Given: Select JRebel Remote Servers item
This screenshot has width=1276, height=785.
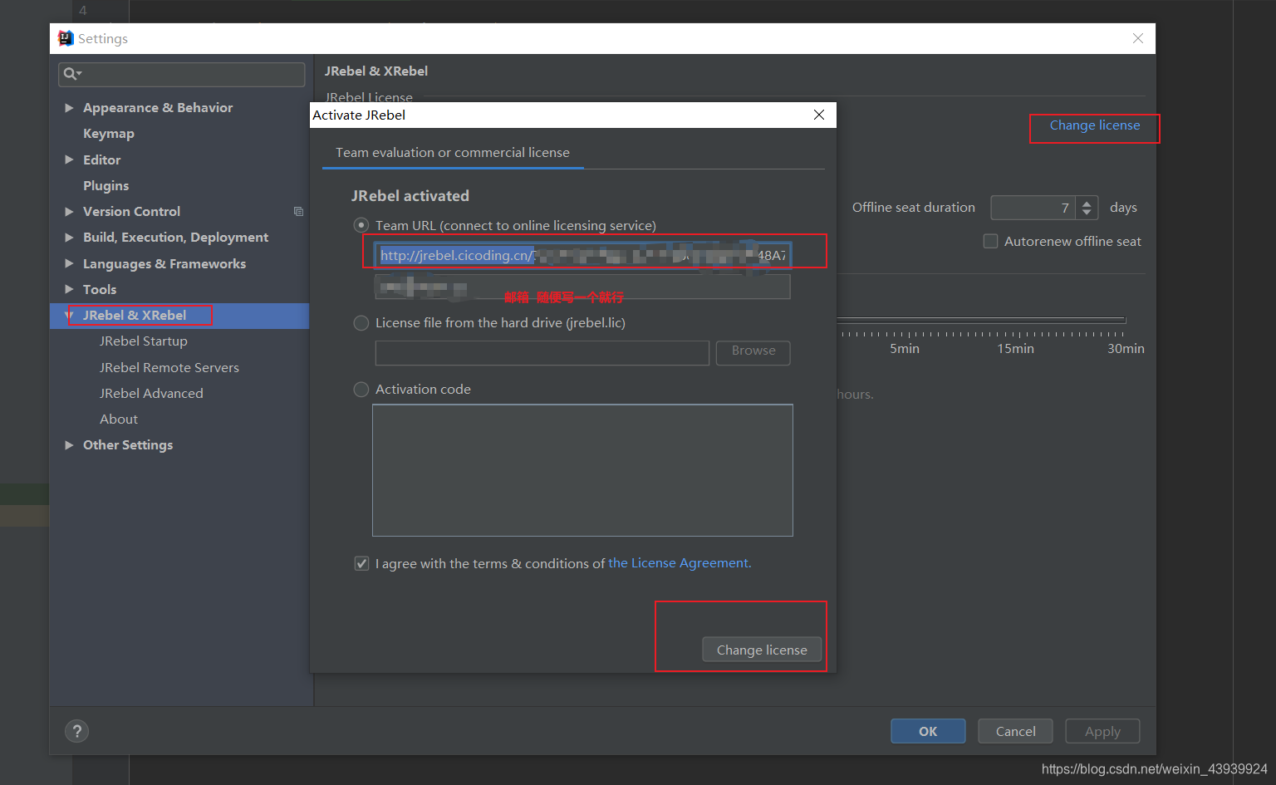Looking at the screenshot, I should click(169, 367).
